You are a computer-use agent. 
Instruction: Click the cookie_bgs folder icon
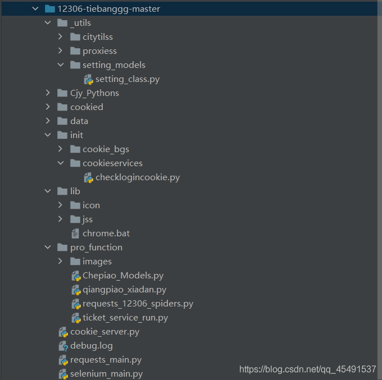(x=75, y=149)
